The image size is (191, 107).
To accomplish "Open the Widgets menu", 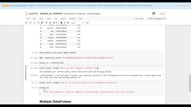I will [72, 19].
